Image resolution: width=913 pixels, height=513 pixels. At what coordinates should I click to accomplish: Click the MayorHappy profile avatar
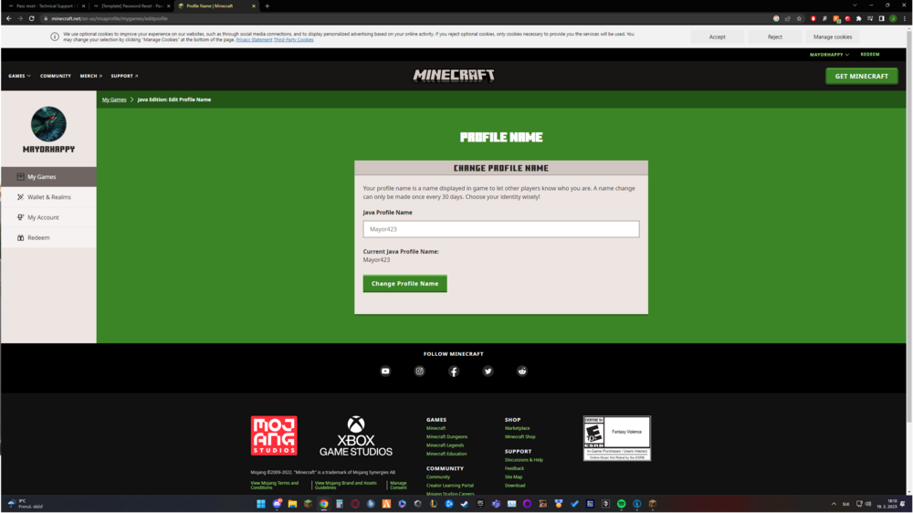coord(48,124)
